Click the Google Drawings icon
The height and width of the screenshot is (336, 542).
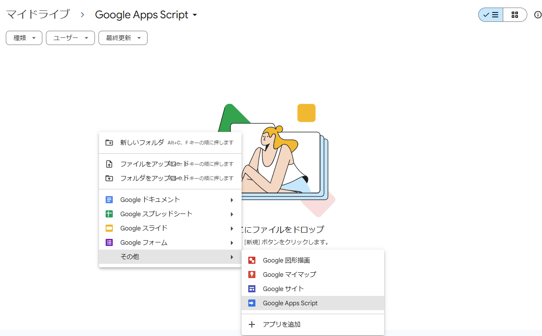click(x=252, y=260)
